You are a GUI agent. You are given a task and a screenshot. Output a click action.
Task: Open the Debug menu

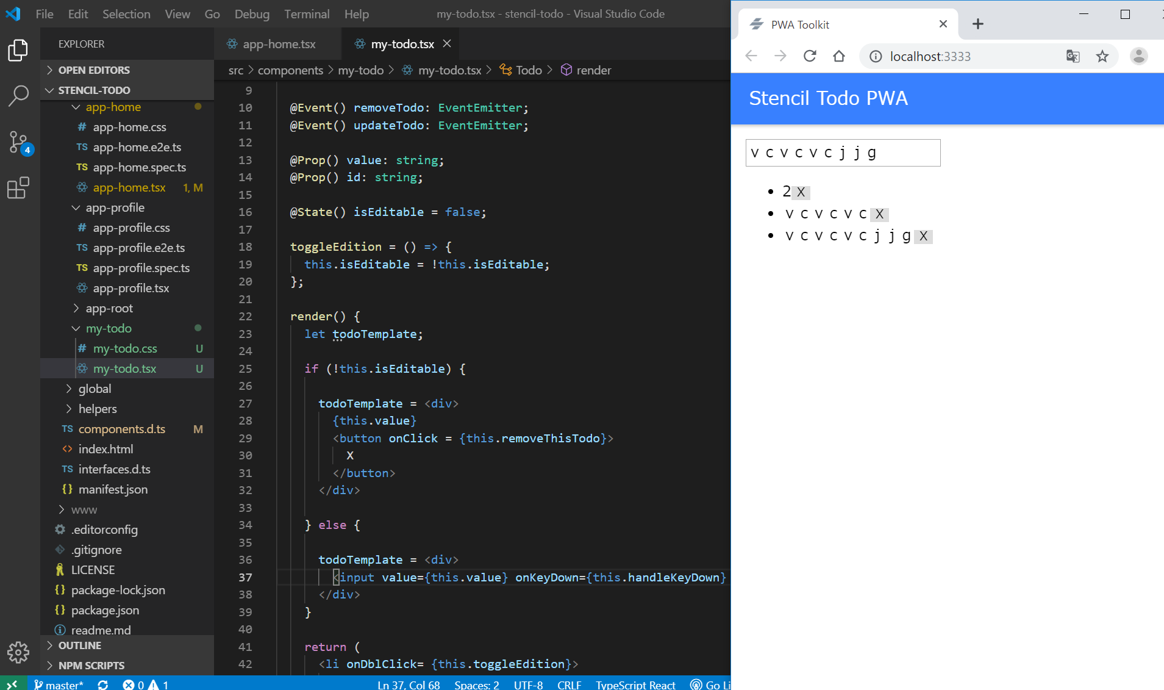point(252,13)
